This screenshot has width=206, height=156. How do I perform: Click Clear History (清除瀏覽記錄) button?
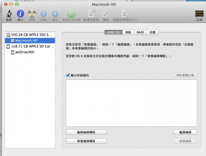tap(185, 75)
